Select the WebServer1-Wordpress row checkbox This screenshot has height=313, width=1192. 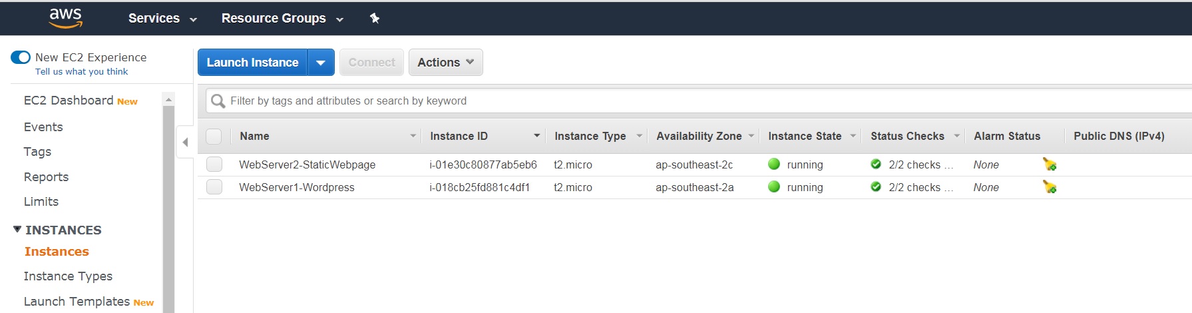(214, 187)
